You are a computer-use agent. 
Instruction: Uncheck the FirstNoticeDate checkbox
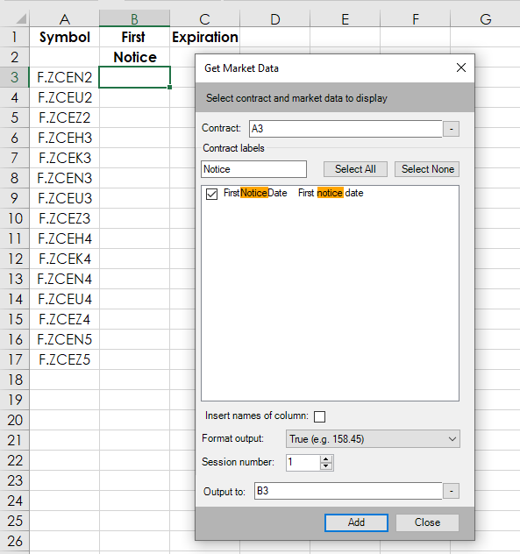(211, 194)
